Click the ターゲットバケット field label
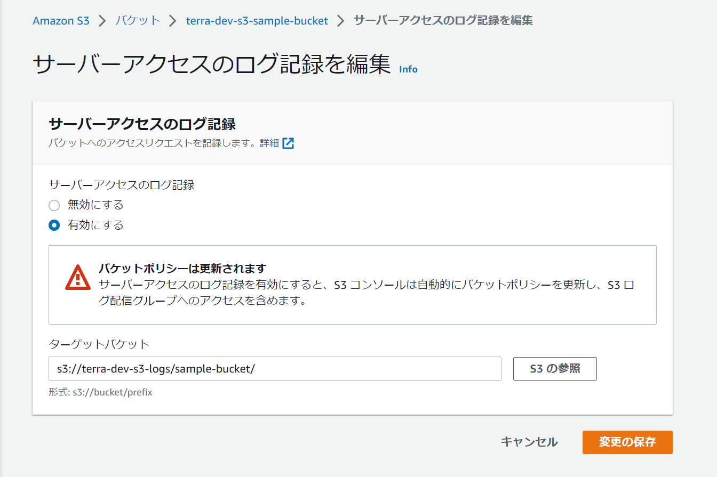Viewport: 717px width, 477px height. 99,344
